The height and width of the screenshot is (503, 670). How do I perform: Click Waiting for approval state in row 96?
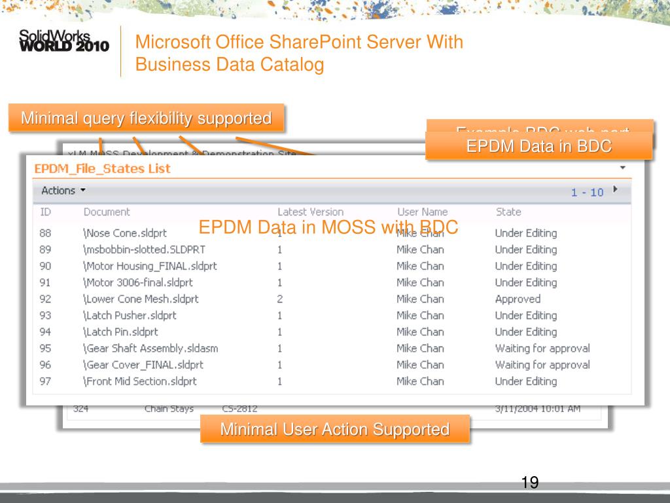pyautogui.click(x=542, y=365)
